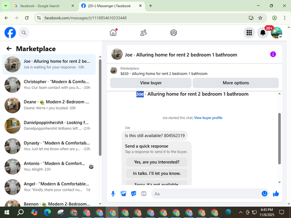The height and width of the screenshot is (218, 291).
Task: Open Windows notification center icon
Action: click(282, 212)
